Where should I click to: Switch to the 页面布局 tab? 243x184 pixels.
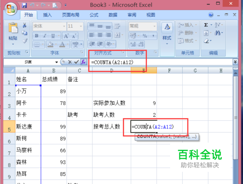tap(70, 15)
